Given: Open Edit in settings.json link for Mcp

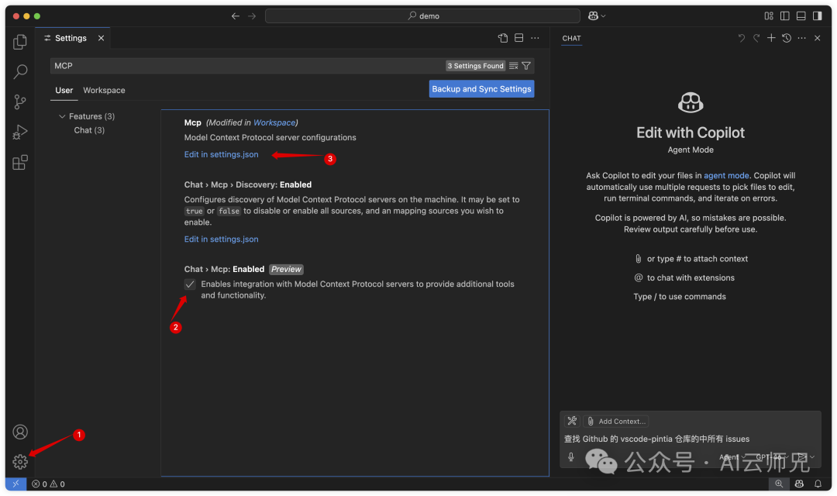Looking at the screenshot, I should pos(221,154).
